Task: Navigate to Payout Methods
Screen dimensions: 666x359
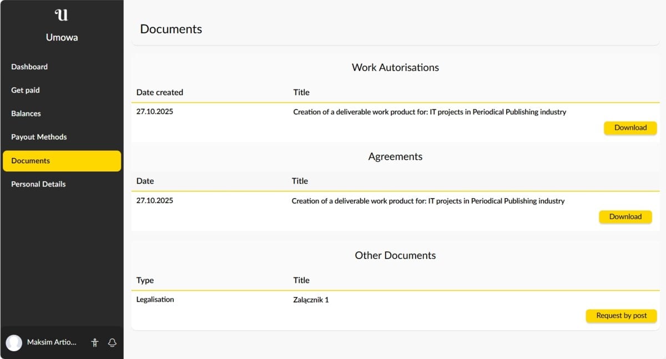Action: point(39,137)
